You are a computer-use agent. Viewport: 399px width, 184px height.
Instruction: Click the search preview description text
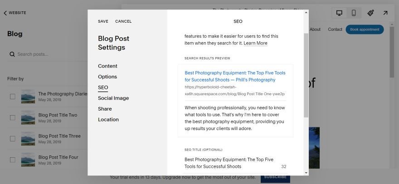tap(235, 118)
